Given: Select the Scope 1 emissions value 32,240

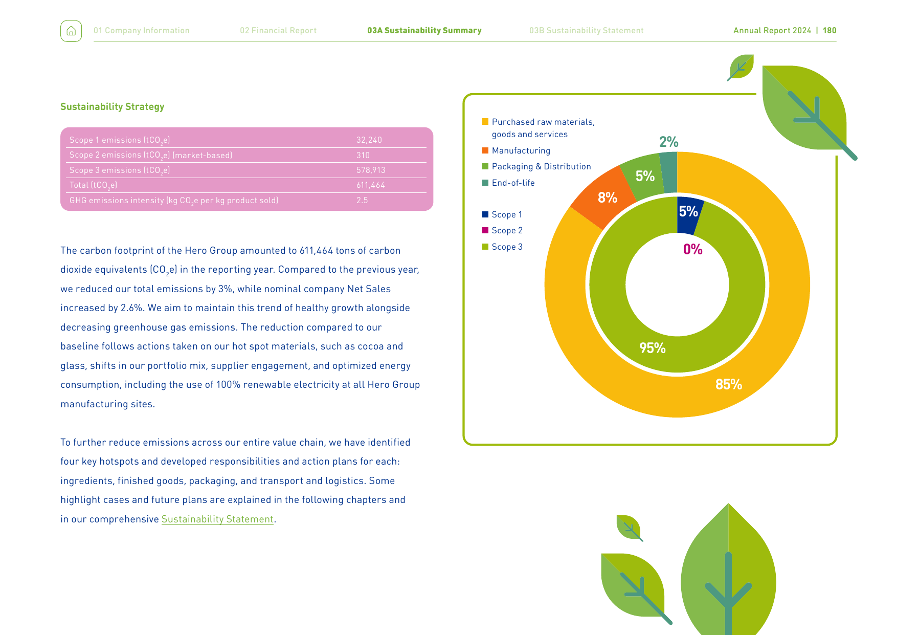Looking at the screenshot, I should point(369,140).
